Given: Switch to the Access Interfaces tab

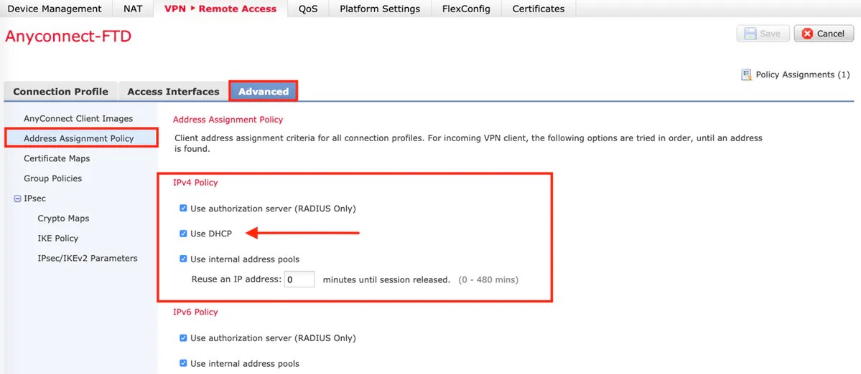Looking at the screenshot, I should coord(174,92).
